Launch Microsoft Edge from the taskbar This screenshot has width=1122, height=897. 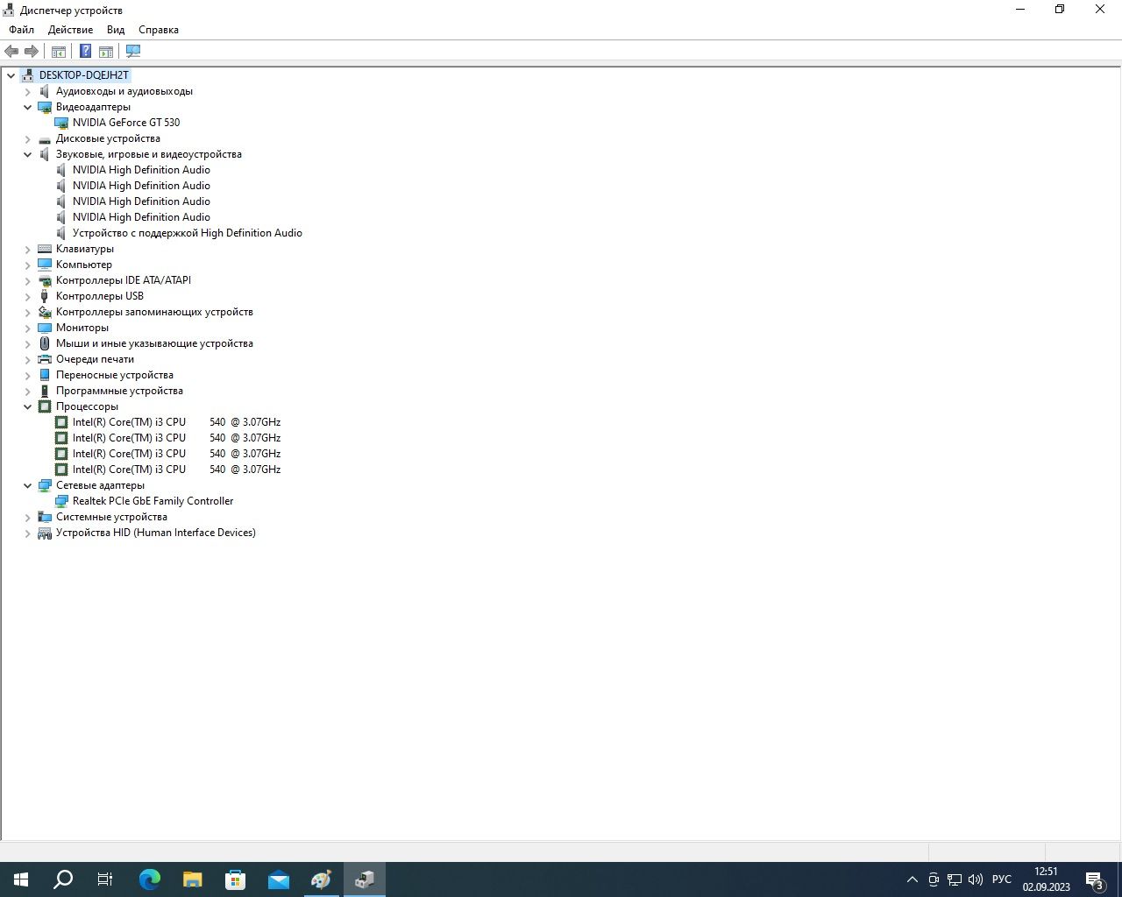150,879
